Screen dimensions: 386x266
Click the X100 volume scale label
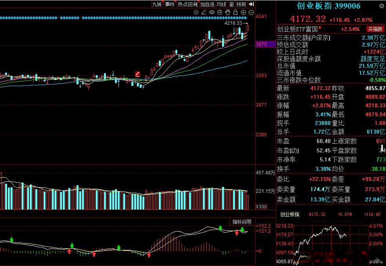[x=261, y=206]
